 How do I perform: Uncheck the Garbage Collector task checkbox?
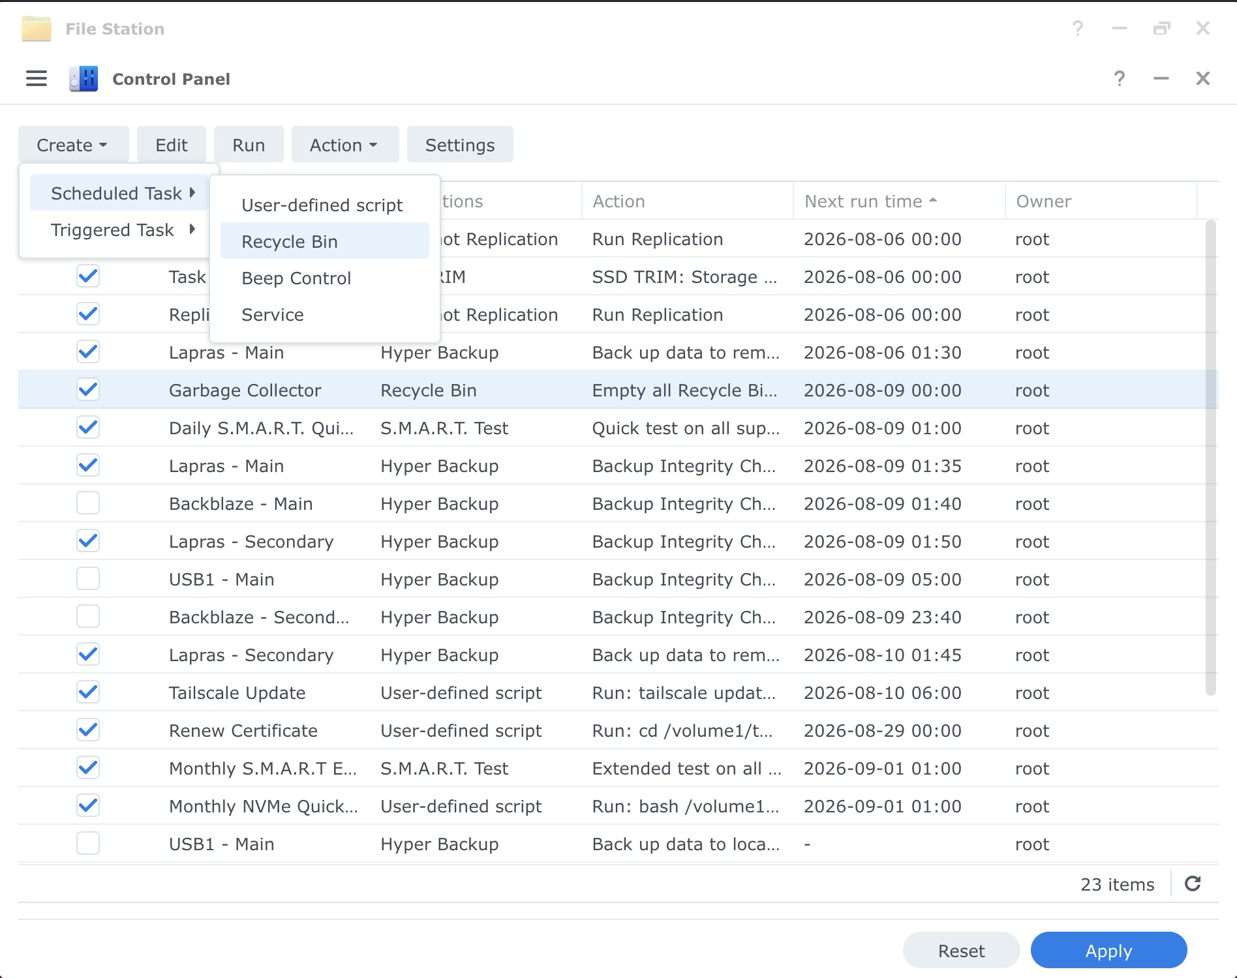88,390
